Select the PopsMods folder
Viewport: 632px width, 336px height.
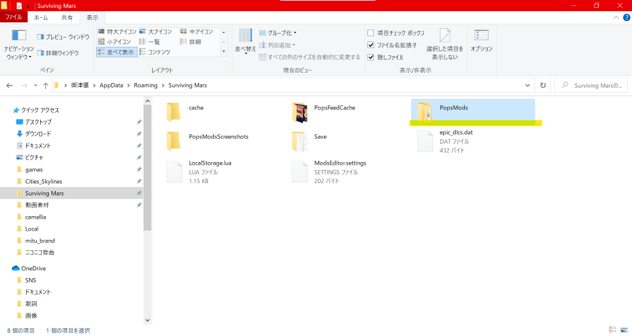point(473,112)
